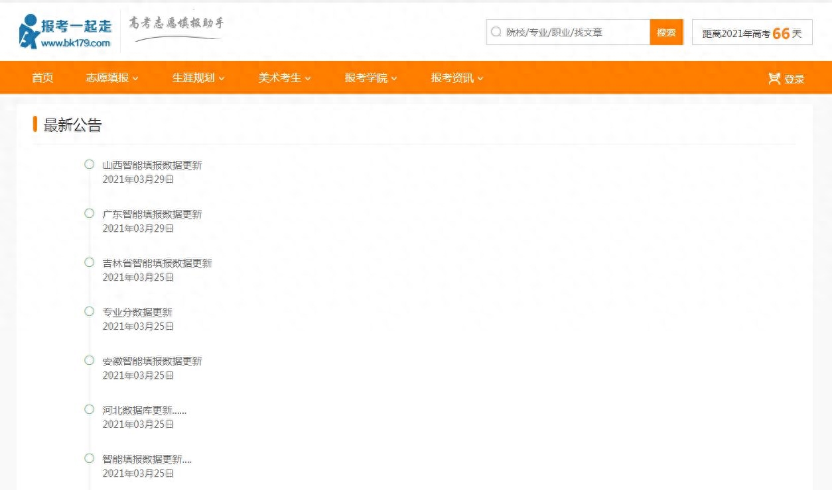Expand the 美术考生 dropdown menu

pyautogui.click(x=284, y=78)
